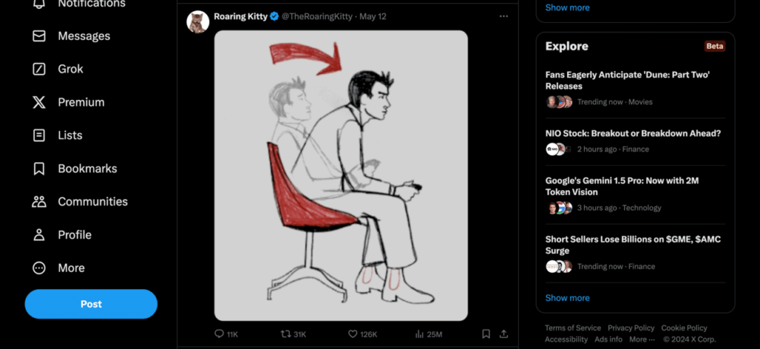Click the share icon on tweet
The width and height of the screenshot is (760, 349).
coord(504,334)
